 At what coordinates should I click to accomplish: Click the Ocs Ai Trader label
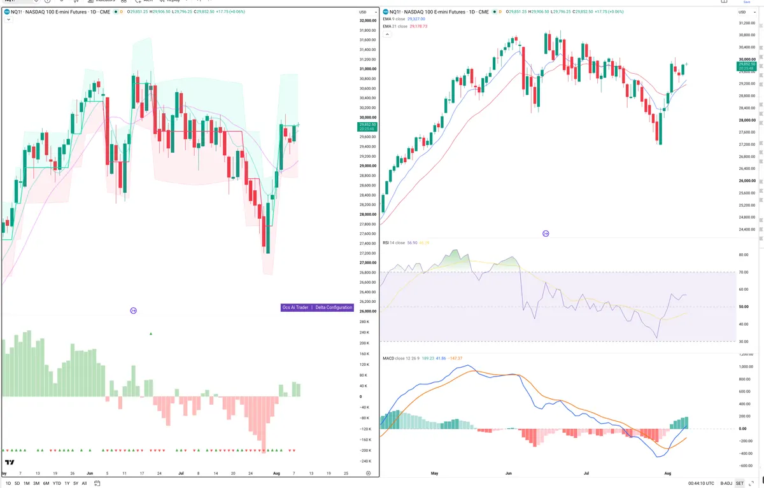[296, 307]
